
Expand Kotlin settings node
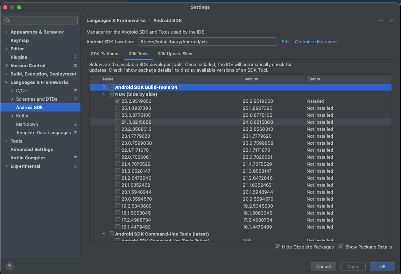(12, 116)
